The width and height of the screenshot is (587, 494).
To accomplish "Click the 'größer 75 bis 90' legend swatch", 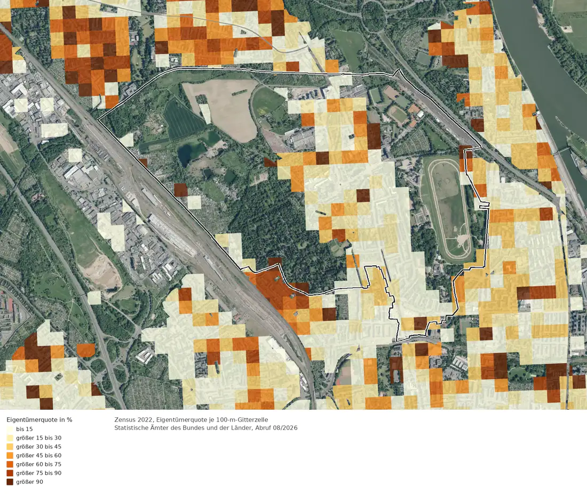I will coord(10,473).
